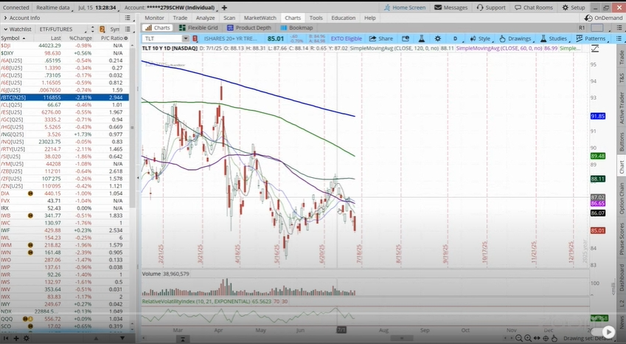Click the video play button overlay
This screenshot has width=626, height=344.
[x=608, y=331]
